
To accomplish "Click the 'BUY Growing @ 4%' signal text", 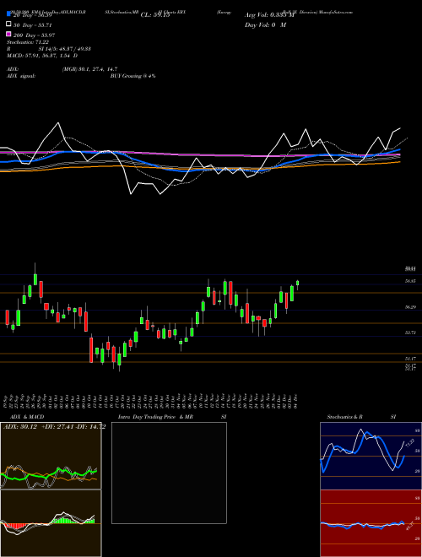I will [133, 76].
